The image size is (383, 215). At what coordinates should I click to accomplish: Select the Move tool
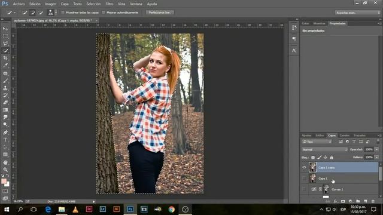click(5, 29)
